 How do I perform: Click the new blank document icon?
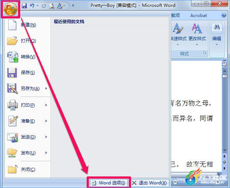point(12,25)
